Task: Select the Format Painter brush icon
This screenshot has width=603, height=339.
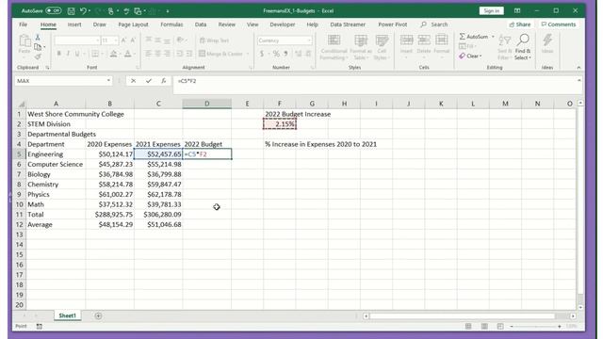Action: click(x=38, y=56)
